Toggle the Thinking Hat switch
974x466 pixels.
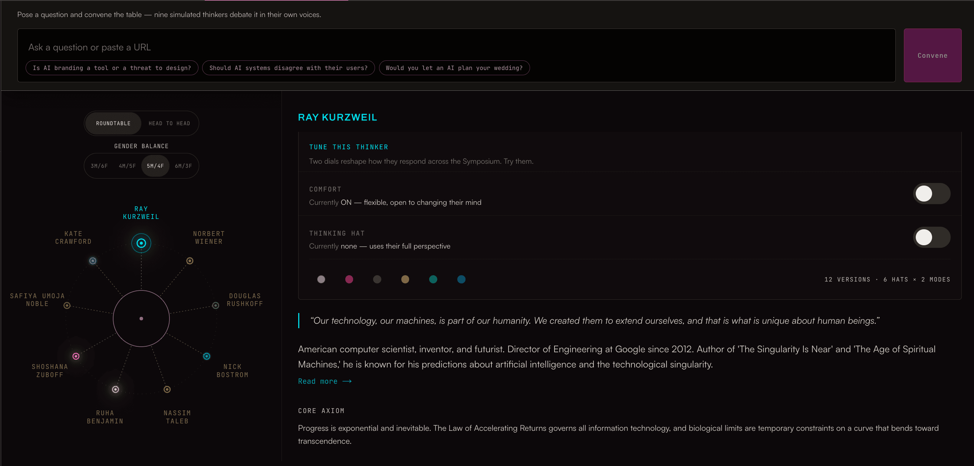tap(931, 237)
